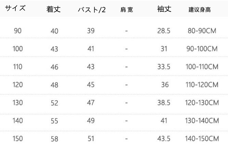Click the sleeve length value 33.5
The height and width of the screenshot is (147, 228).
164,67
